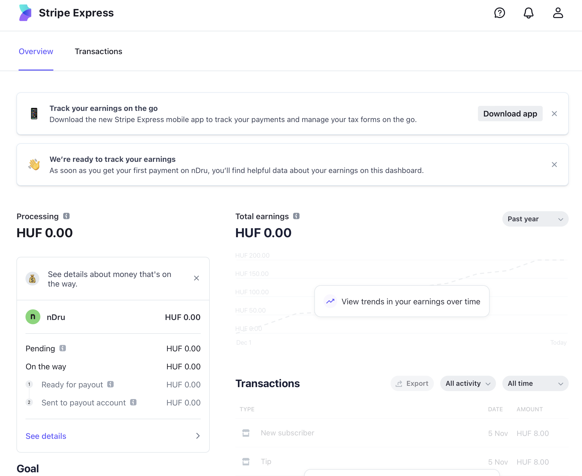
Task: Dismiss the Track your earnings banner
Action: click(554, 114)
